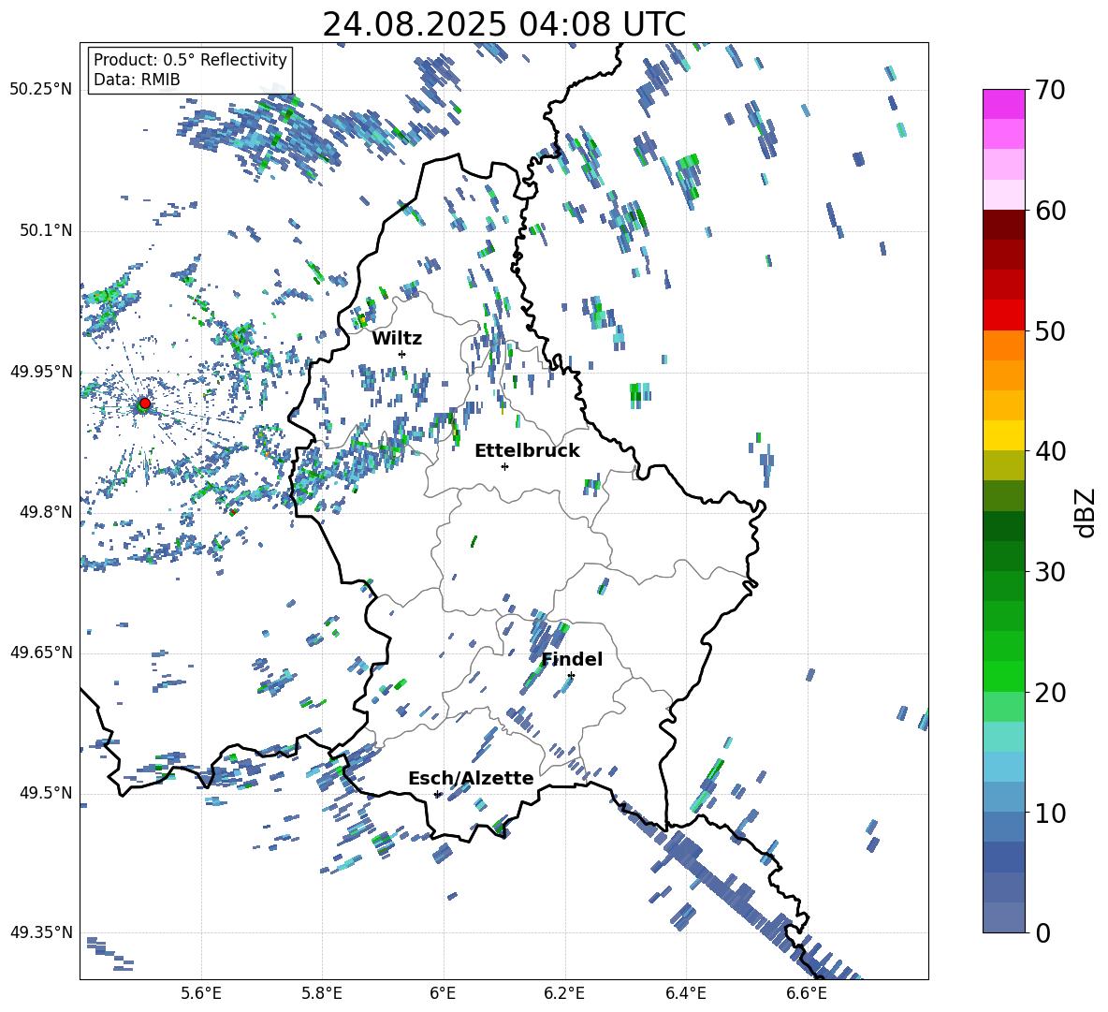The image size is (1108, 1012).
Task: Click the 49.35°N latitude label
Action: click(x=41, y=932)
